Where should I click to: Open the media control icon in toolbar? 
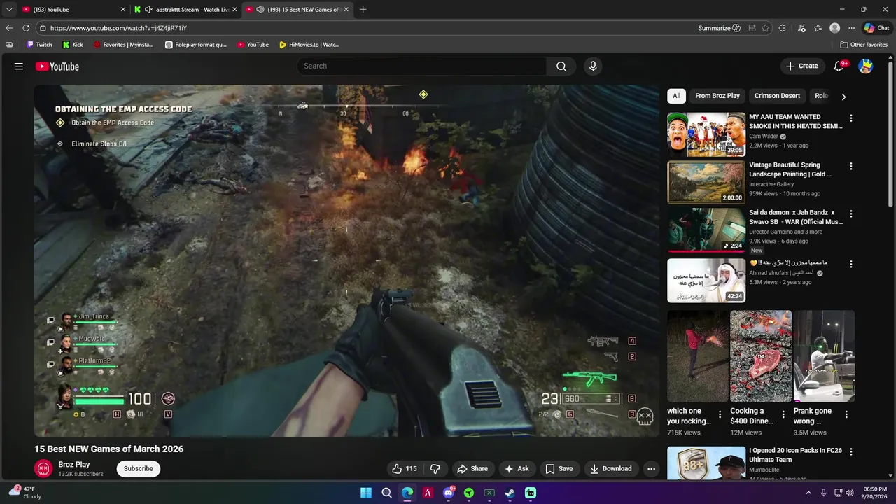coord(801,28)
